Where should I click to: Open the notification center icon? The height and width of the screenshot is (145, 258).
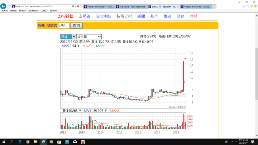point(253,142)
